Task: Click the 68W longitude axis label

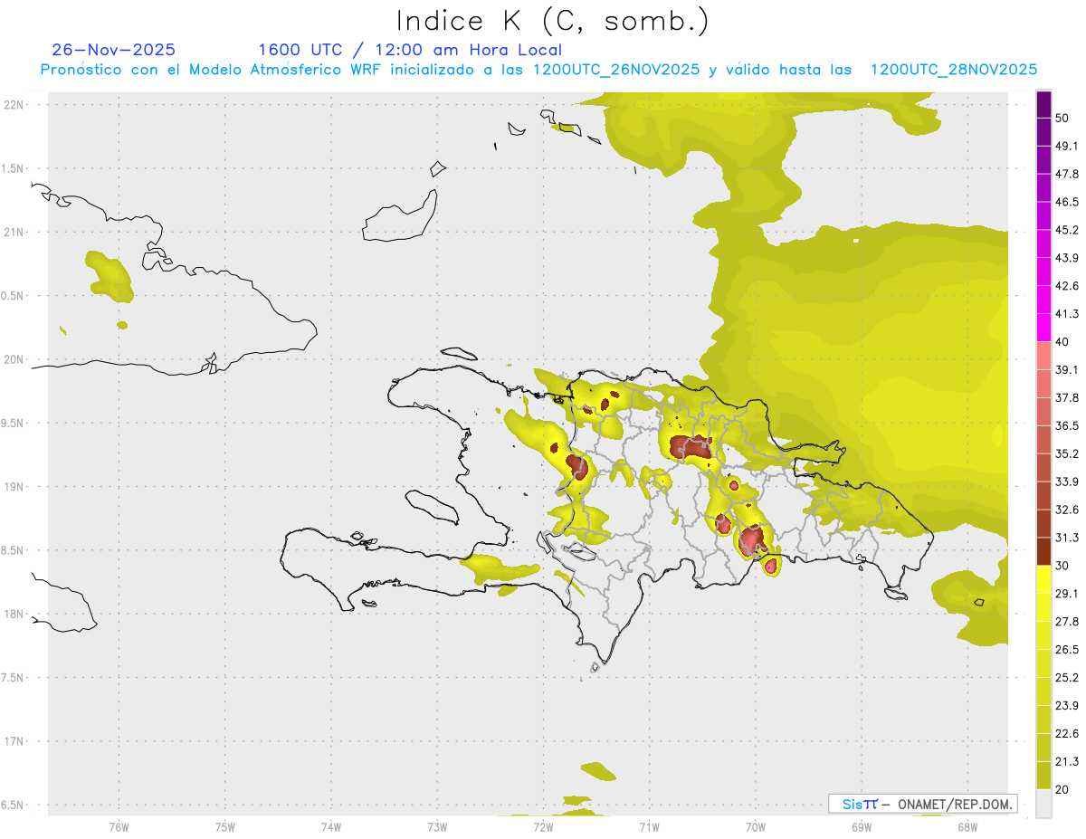Action: (967, 826)
